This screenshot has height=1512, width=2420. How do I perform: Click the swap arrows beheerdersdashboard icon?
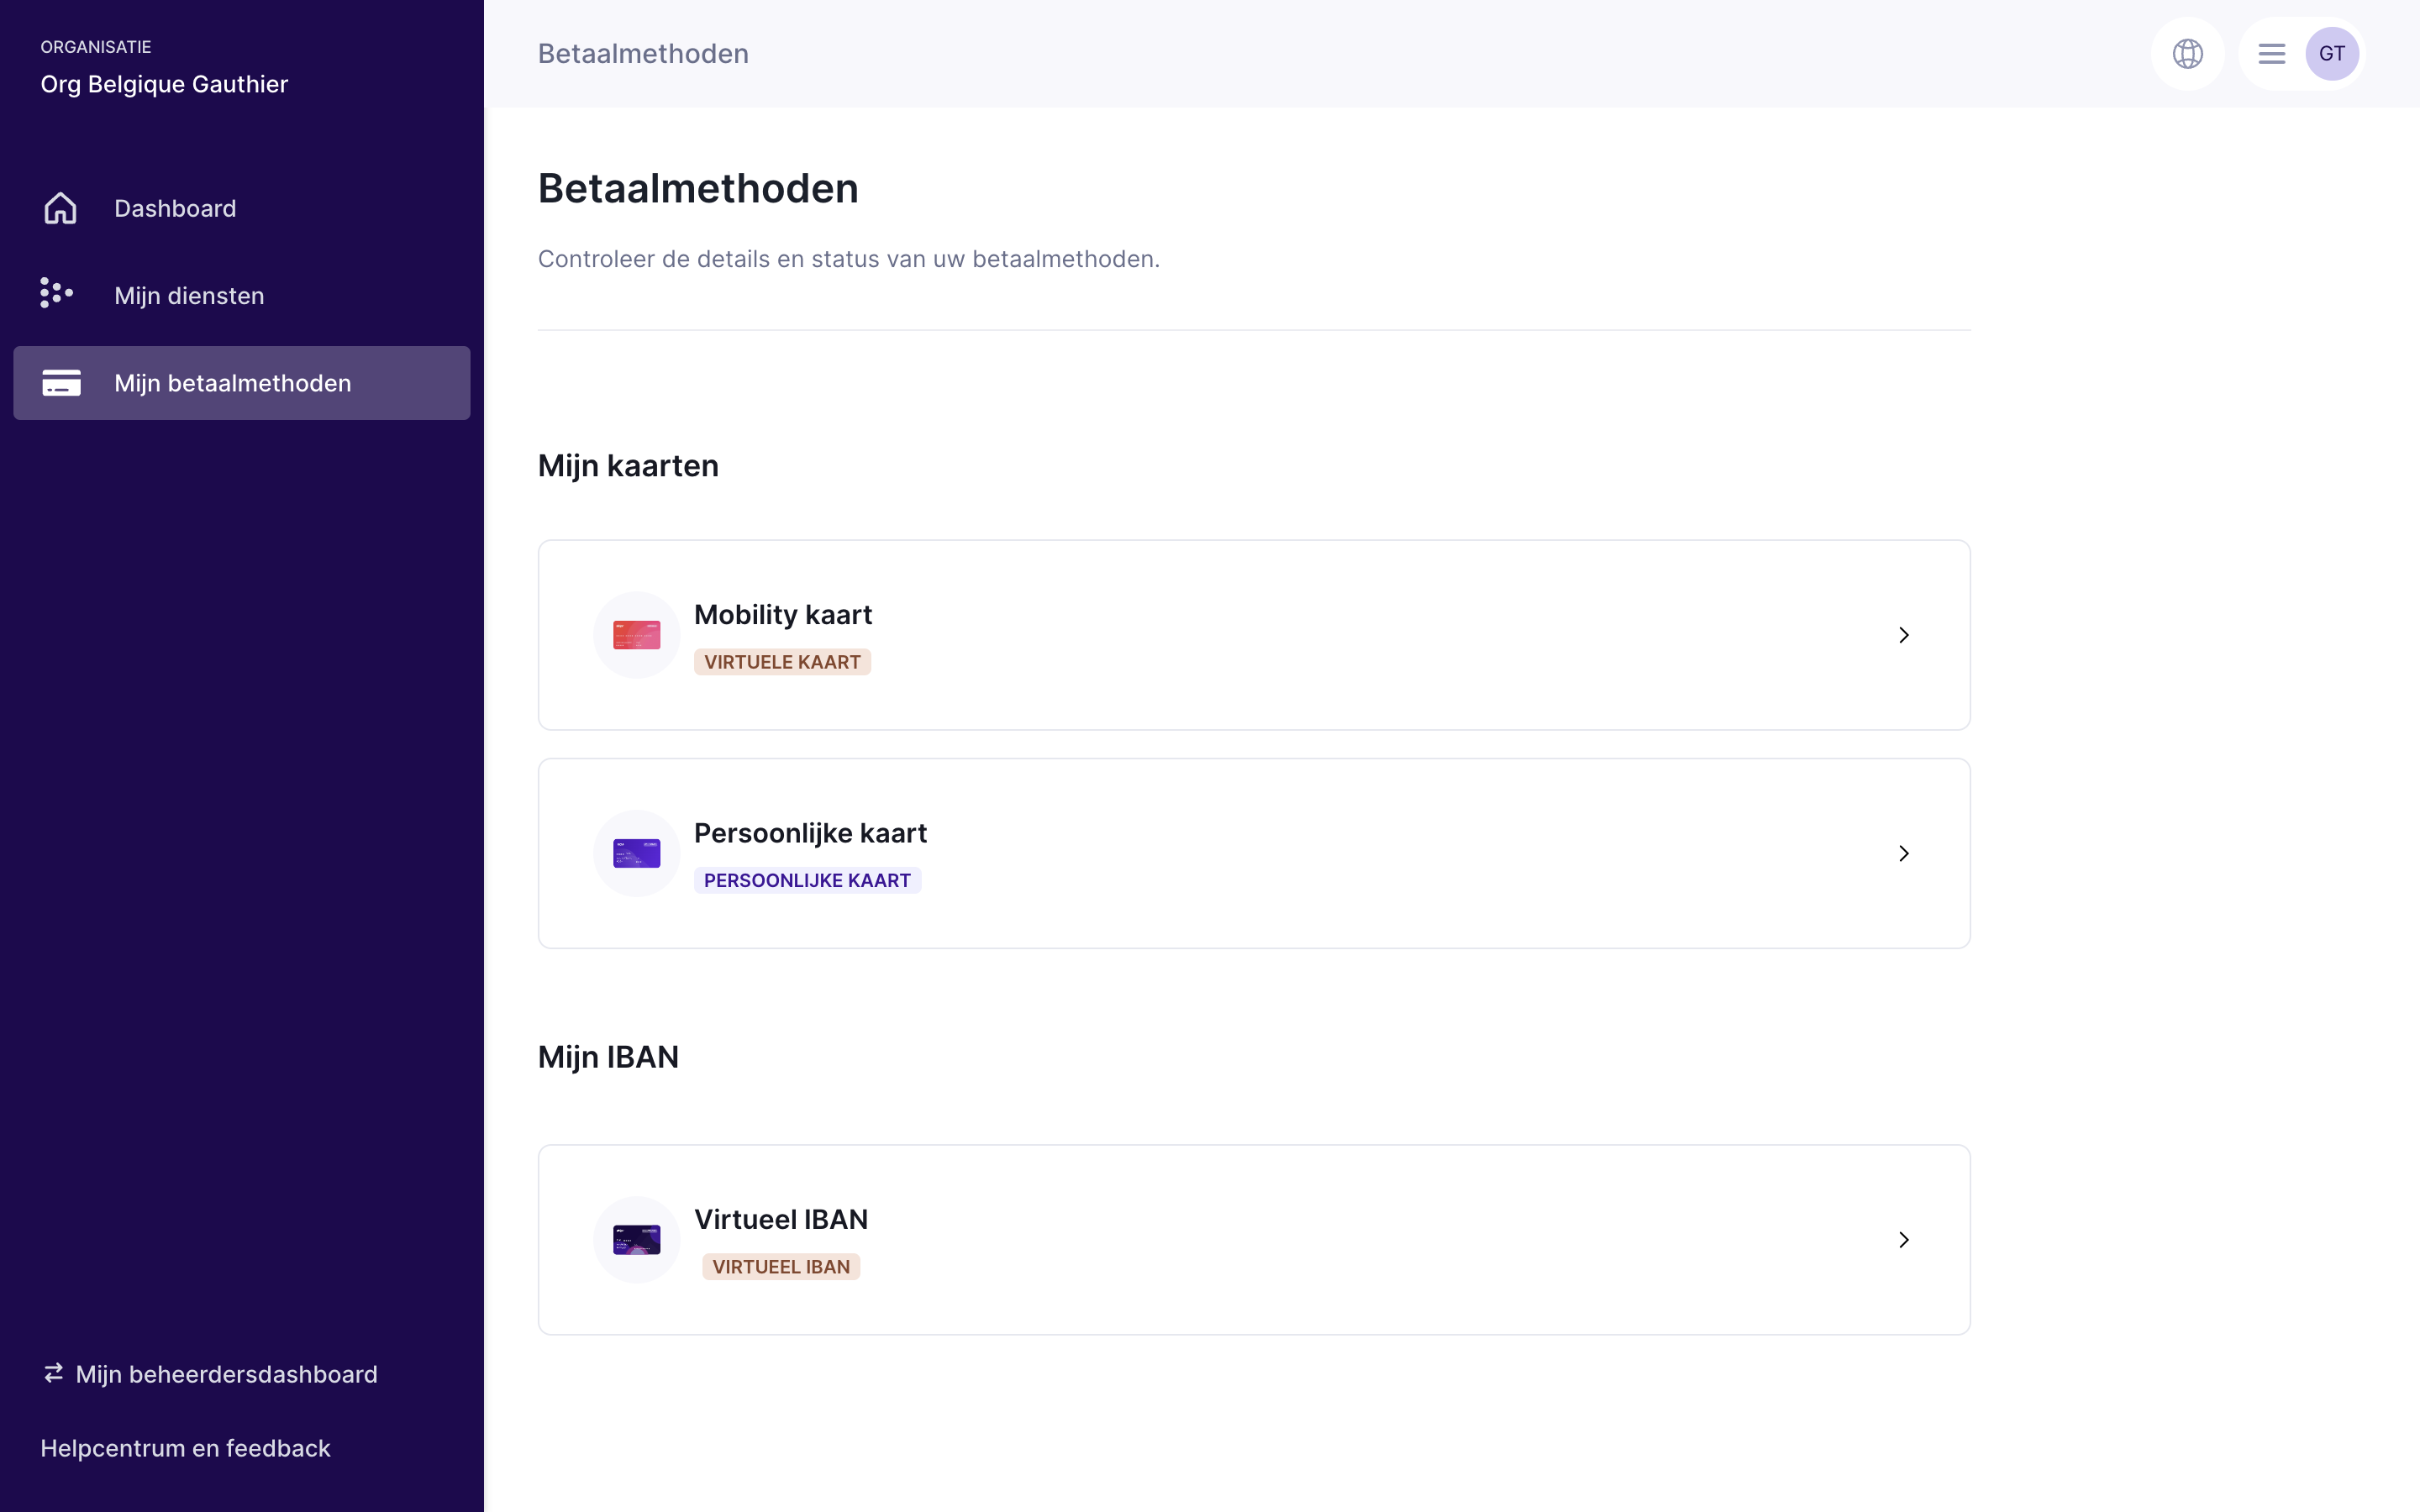point(53,1373)
